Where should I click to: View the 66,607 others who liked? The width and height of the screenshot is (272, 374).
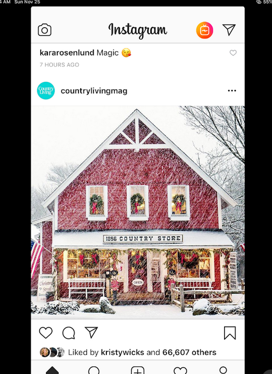(189, 352)
